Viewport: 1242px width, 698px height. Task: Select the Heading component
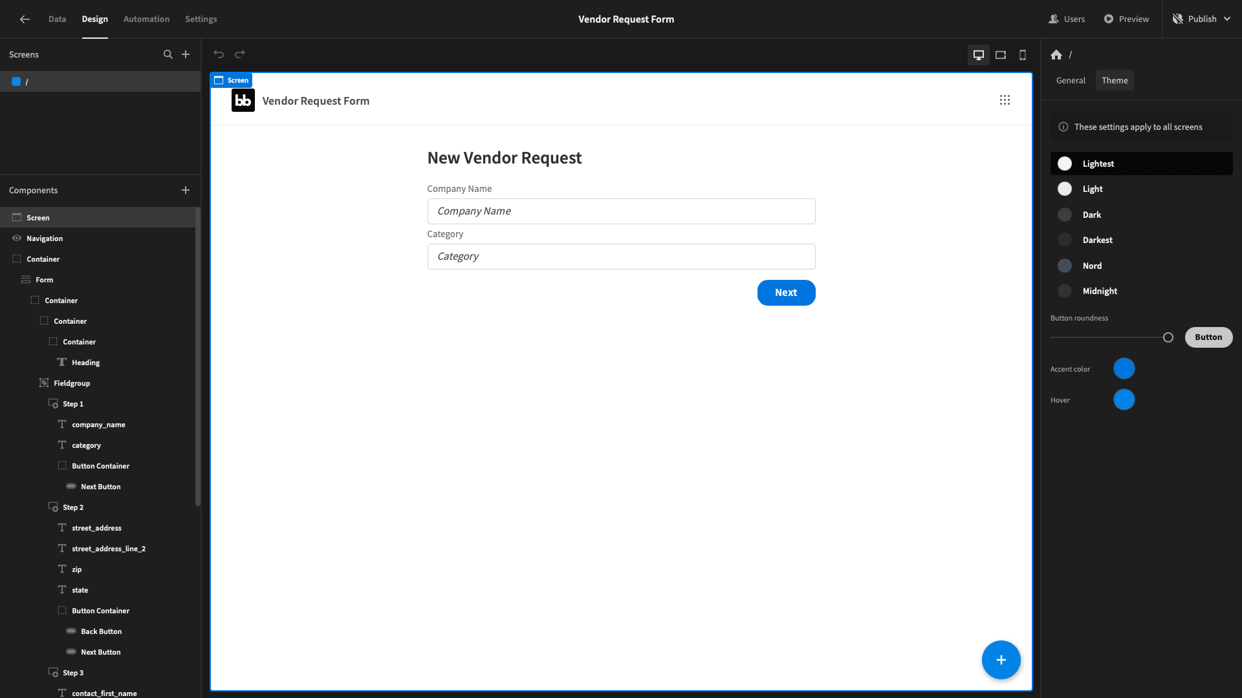(98, 363)
